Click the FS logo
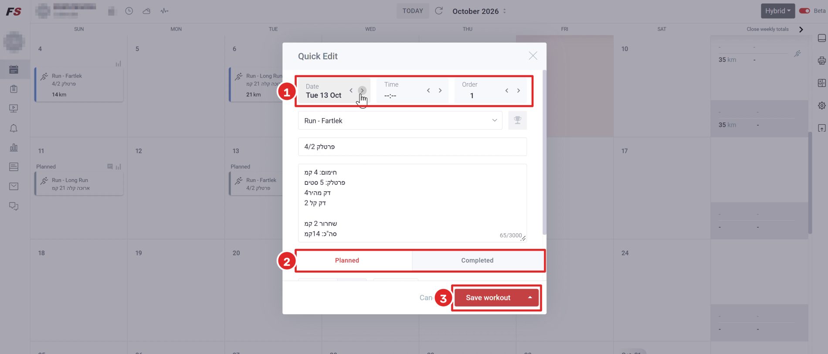Screen dimensions: 828x354 click(14, 11)
